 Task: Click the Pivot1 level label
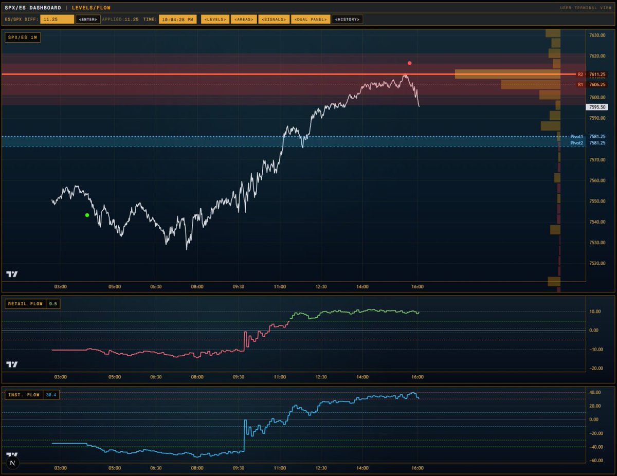pos(576,136)
